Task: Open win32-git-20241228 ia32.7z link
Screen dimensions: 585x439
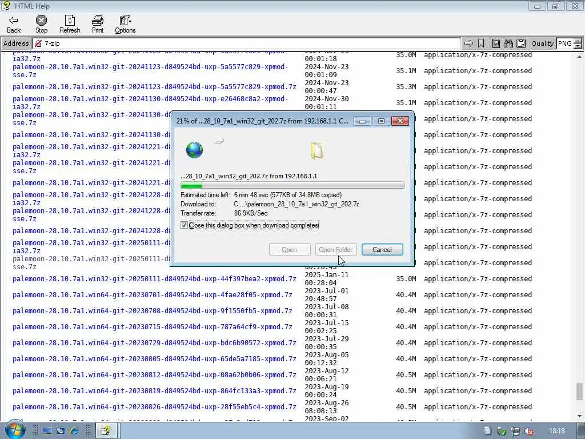Action: [91, 199]
